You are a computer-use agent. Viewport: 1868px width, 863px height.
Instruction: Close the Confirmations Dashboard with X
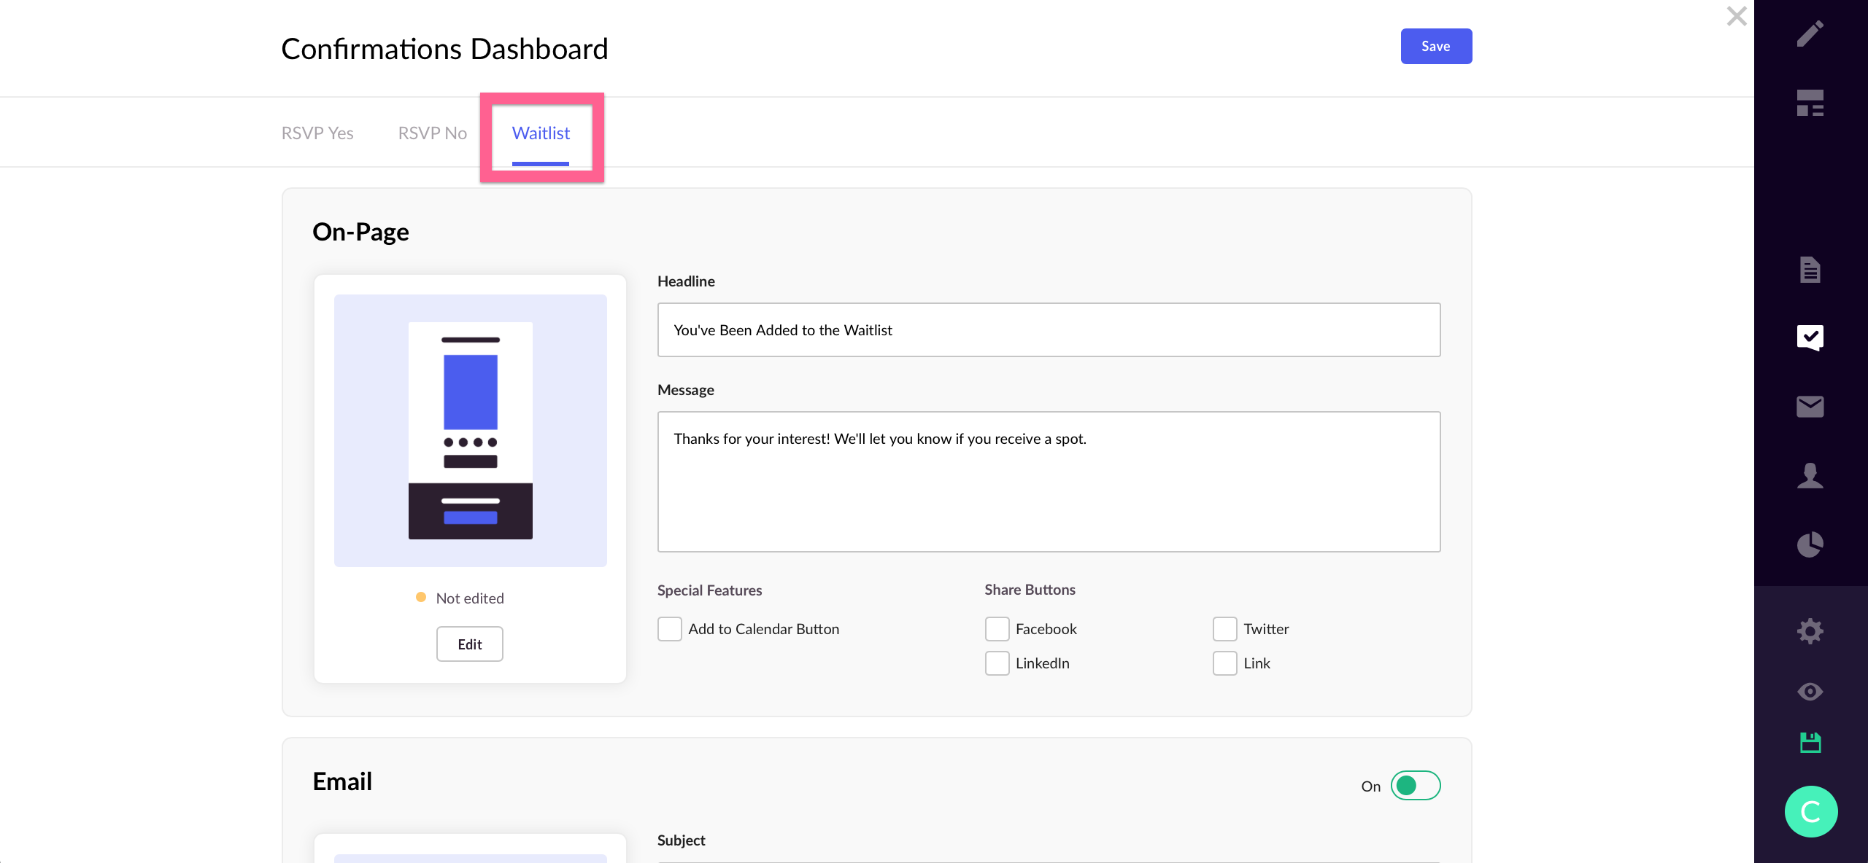click(x=1737, y=16)
